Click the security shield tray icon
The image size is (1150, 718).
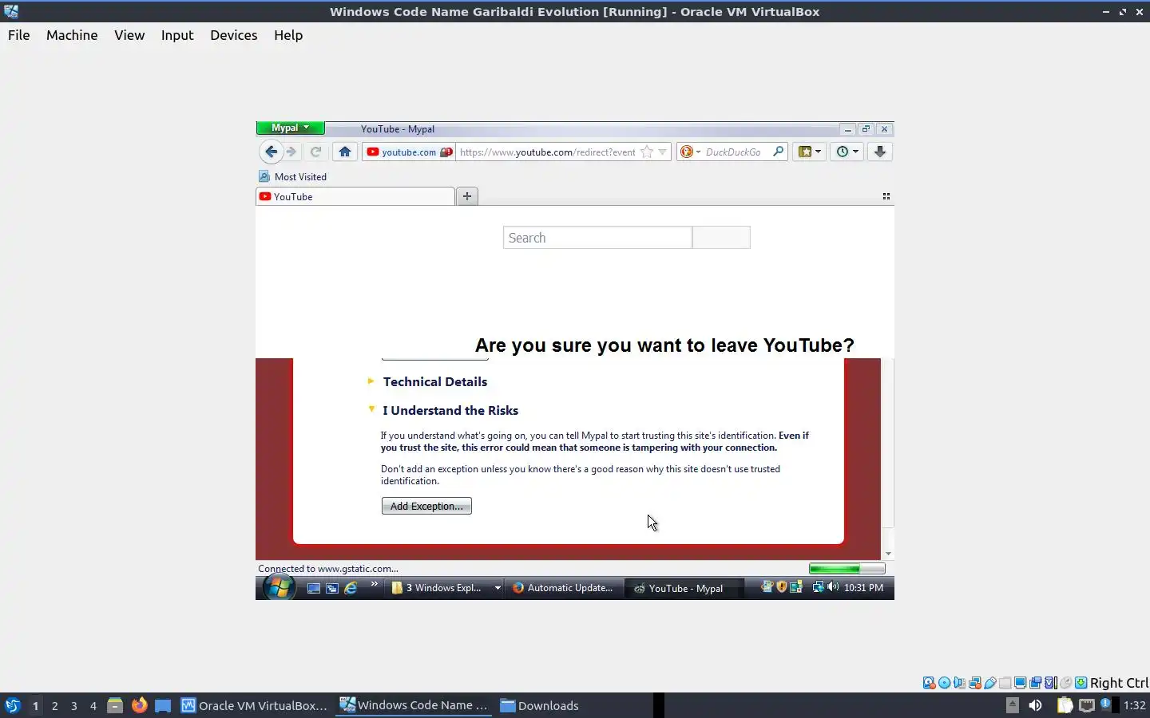782,587
